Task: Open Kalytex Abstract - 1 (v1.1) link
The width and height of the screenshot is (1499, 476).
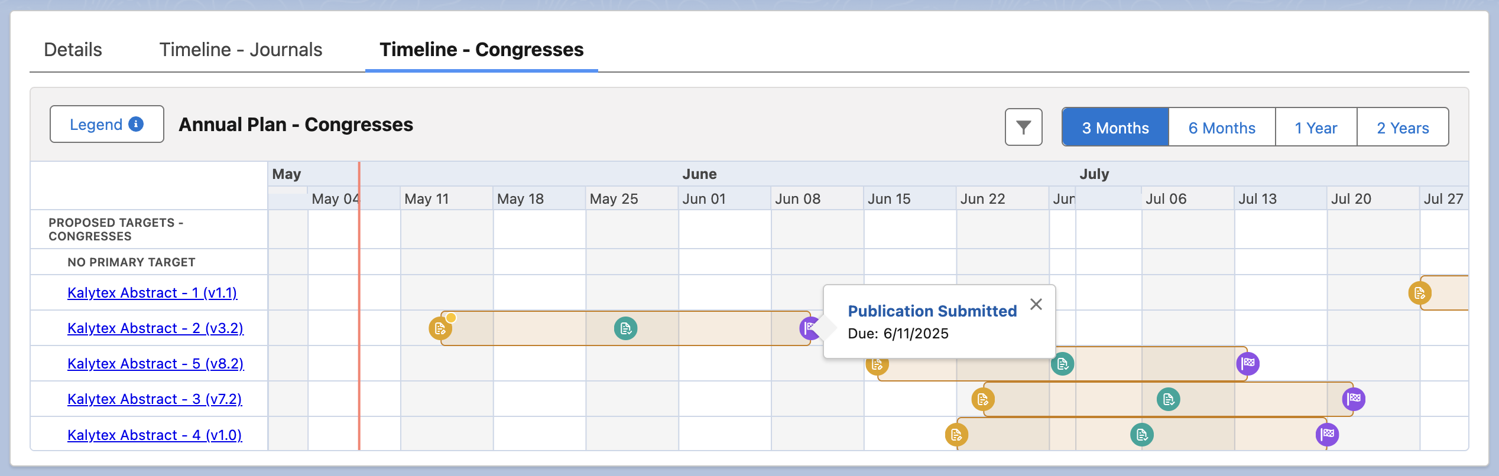Action: pos(152,293)
